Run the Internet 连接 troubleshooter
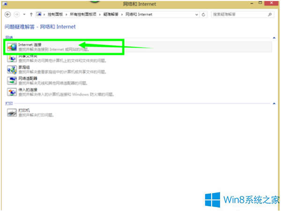Screen dimensions: 281x211 30,45
